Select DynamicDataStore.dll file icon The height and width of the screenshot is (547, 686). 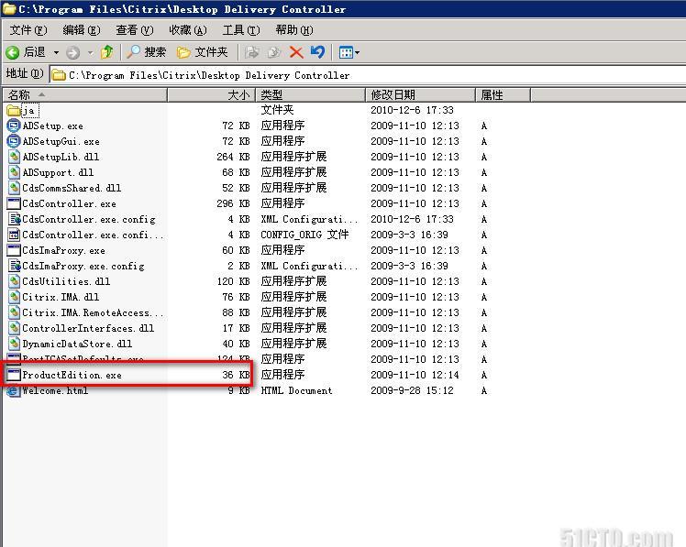point(14,344)
